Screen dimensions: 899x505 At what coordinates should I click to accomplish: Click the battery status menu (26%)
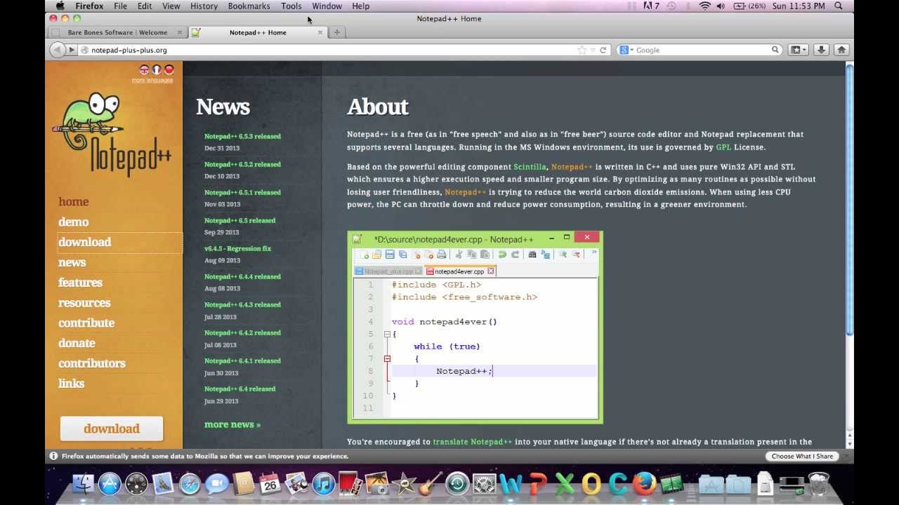point(750,6)
